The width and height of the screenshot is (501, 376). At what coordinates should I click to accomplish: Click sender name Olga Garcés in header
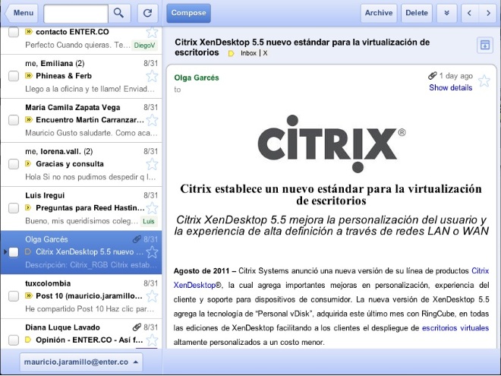click(197, 77)
